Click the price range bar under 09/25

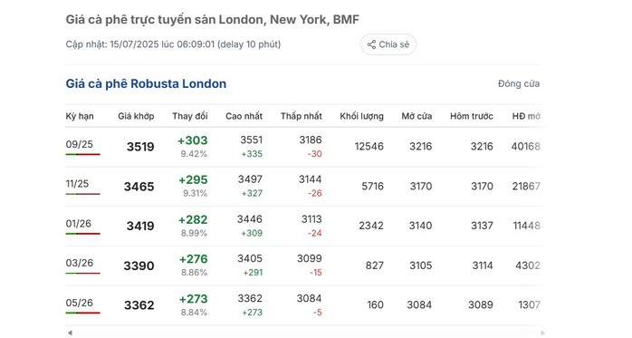point(82,154)
